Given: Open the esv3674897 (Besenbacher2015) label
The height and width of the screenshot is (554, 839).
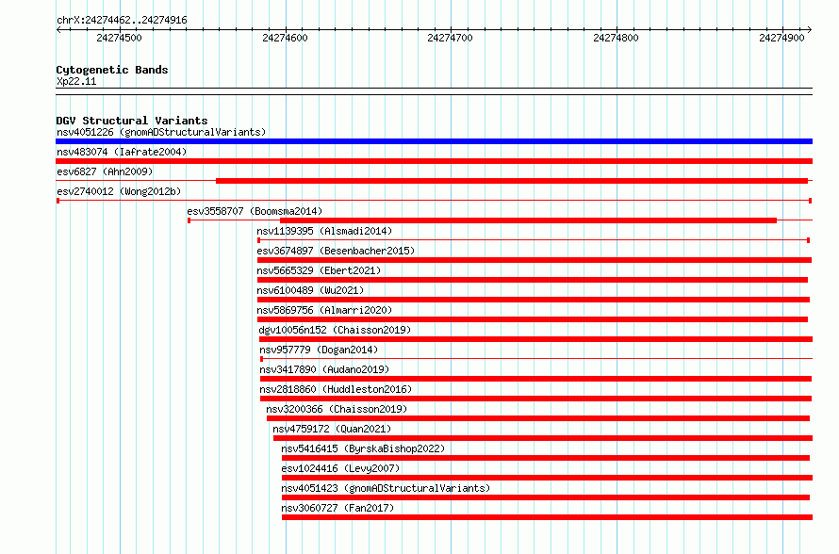Looking at the screenshot, I should [x=336, y=251].
